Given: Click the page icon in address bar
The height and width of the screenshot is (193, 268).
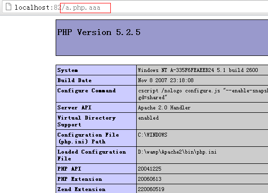Looking at the screenshot, I should [x=8, y=7].
